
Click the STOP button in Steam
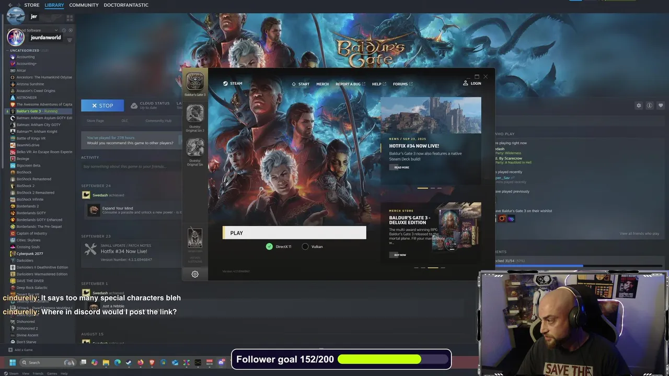click(102, 105)
